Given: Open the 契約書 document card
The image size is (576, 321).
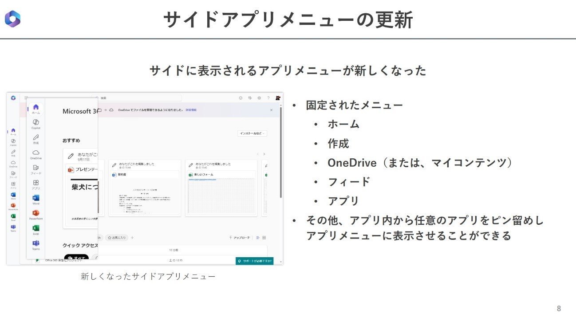Looking at the screenshot, I should tap(145, 188).
